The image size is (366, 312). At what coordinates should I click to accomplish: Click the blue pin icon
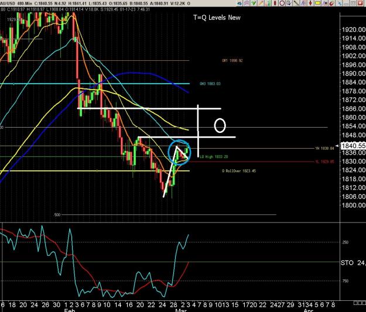pos(339,4)
